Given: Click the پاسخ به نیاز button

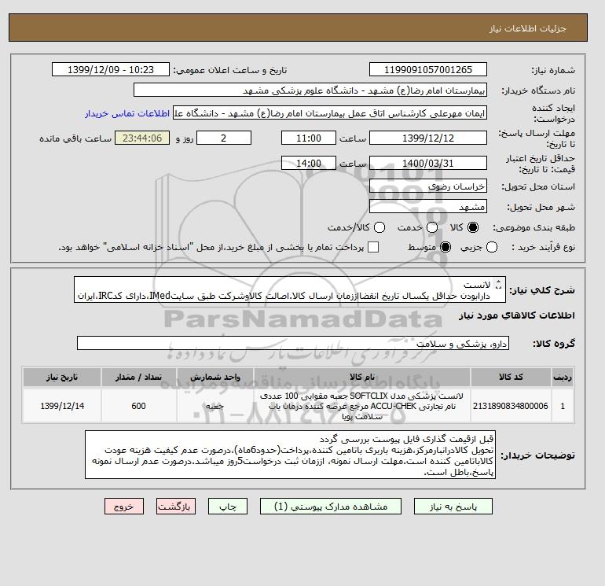Looking at the screenshot, I should point(453,507).
